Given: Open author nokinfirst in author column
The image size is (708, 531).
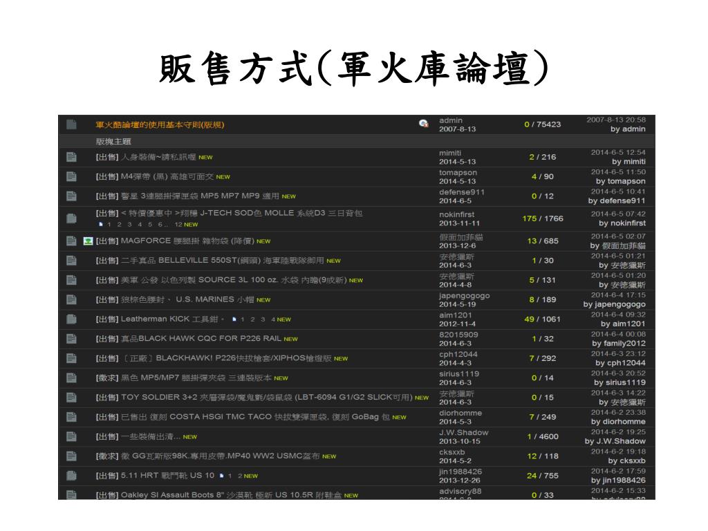Looking at the screenshot, I should coord(458,214).
